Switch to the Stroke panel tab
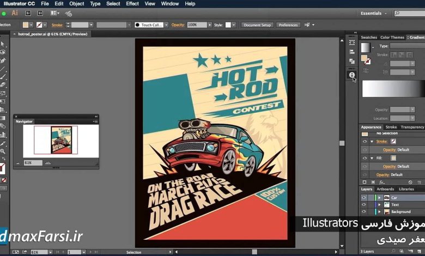The height and width of the screenshot is (256, 425). pos(391,127)
